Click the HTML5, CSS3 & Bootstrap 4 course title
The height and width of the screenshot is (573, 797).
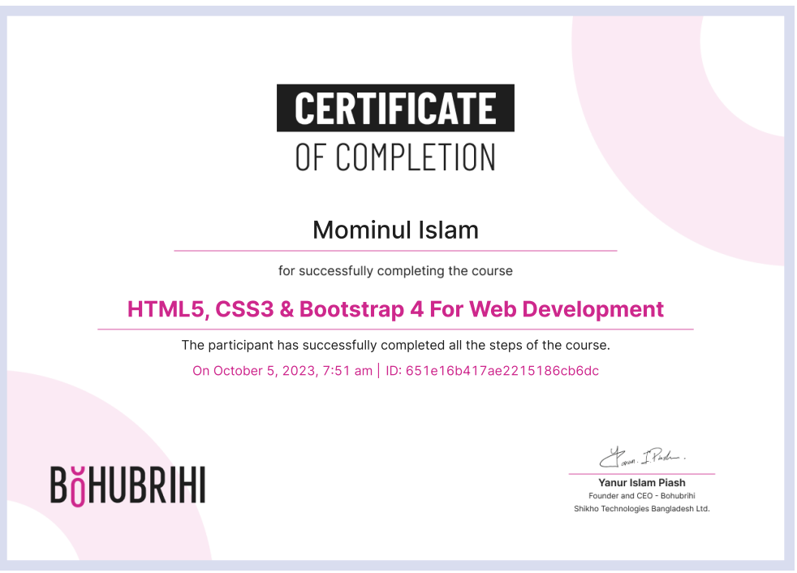tap(395, 309)
